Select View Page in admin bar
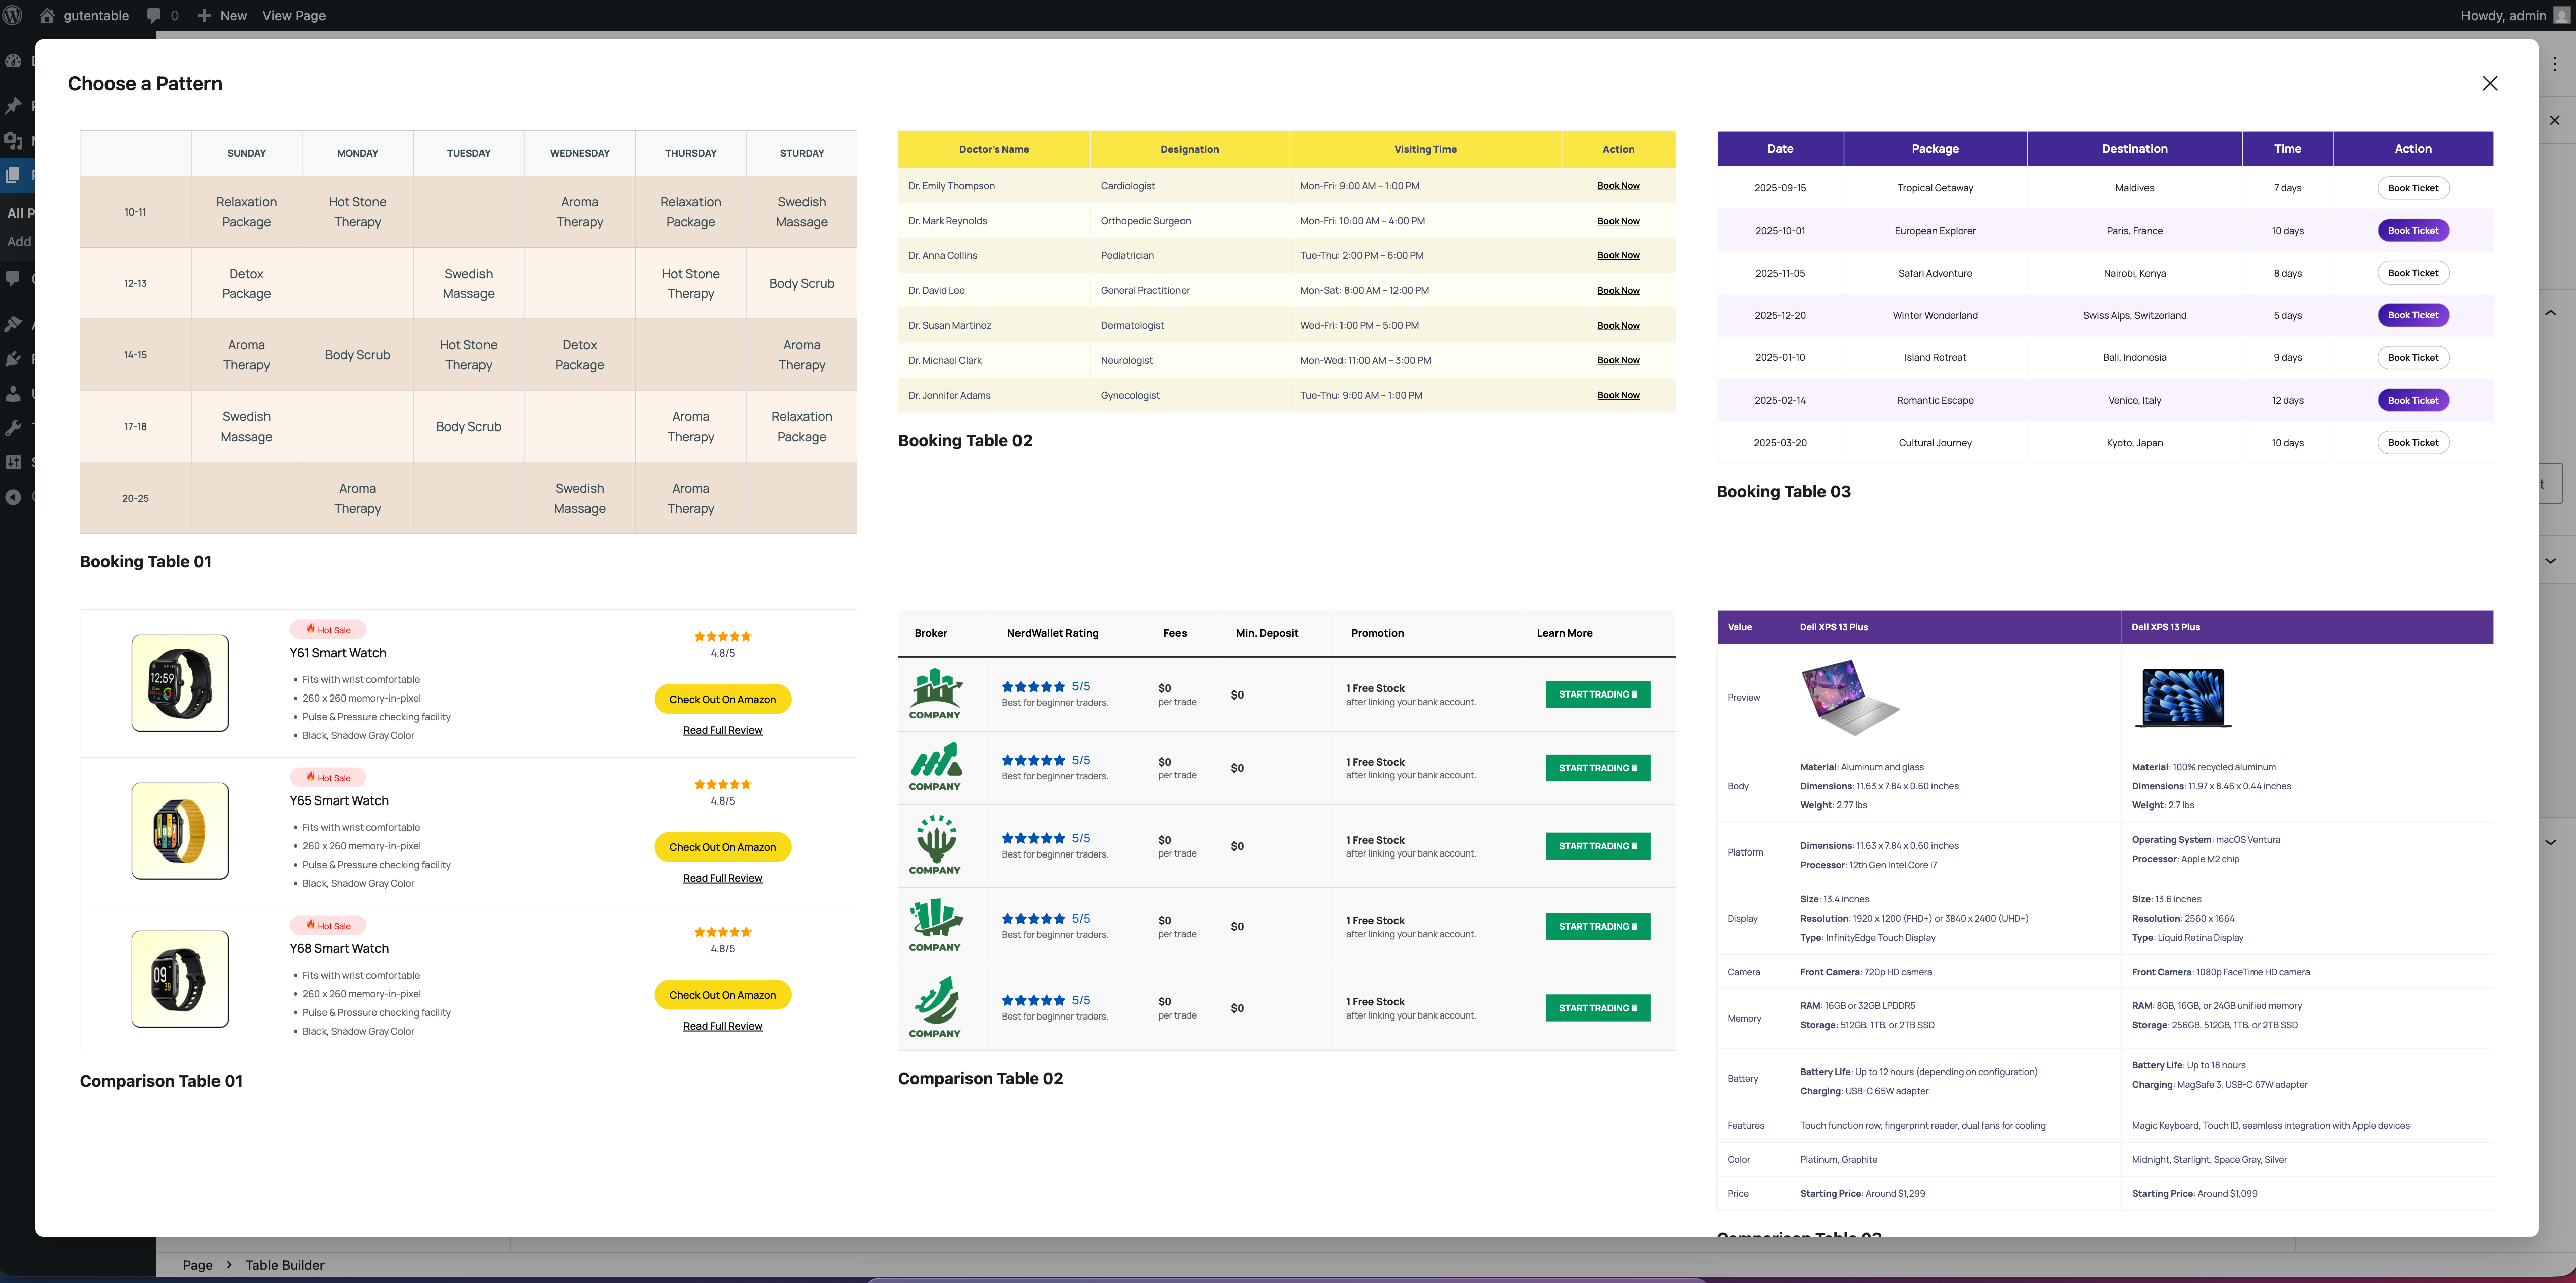The width and height of the screenshot is (2576, 1283). pos(293,15)
